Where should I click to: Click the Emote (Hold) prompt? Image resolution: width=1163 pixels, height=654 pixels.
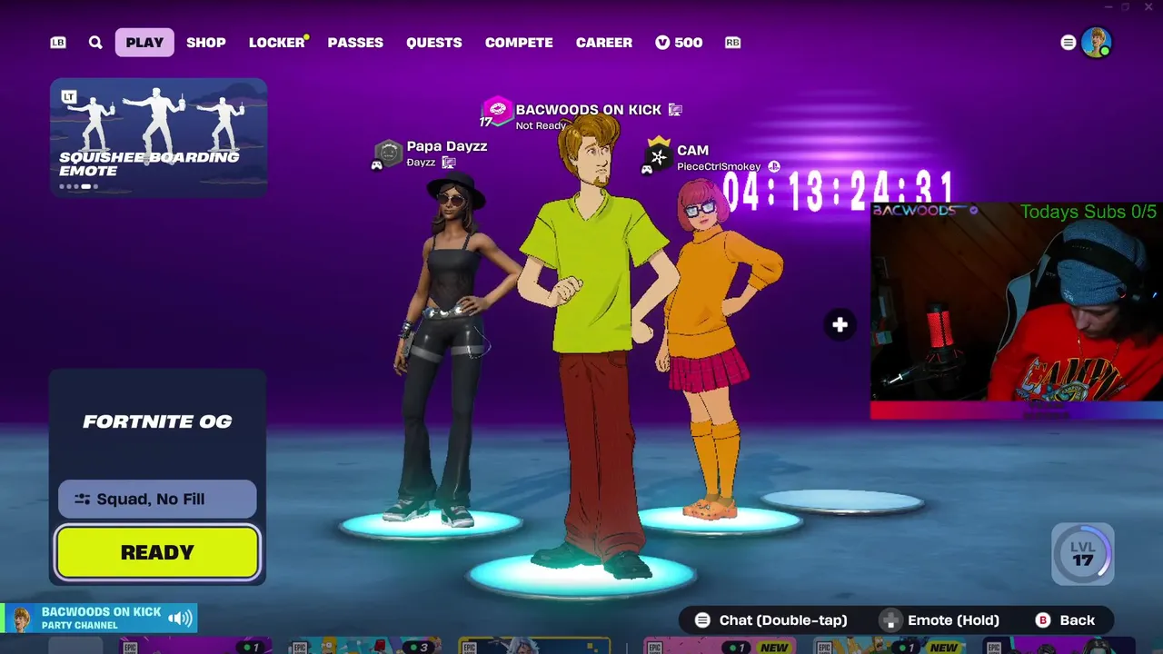pyautogui.click(x=940, y=620)
